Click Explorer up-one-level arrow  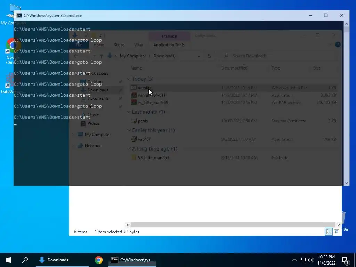pyautogui.click(x=102, y=56)
